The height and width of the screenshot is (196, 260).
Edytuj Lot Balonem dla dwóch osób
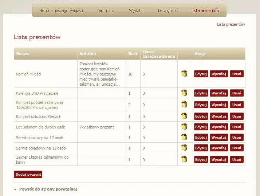click(x=201, y=127)
